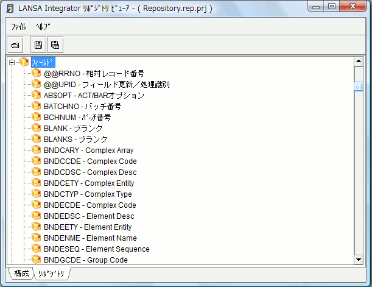372x287 pixels.
Task: Minimize the Repository Viewer window
Action: pos(316,7)
